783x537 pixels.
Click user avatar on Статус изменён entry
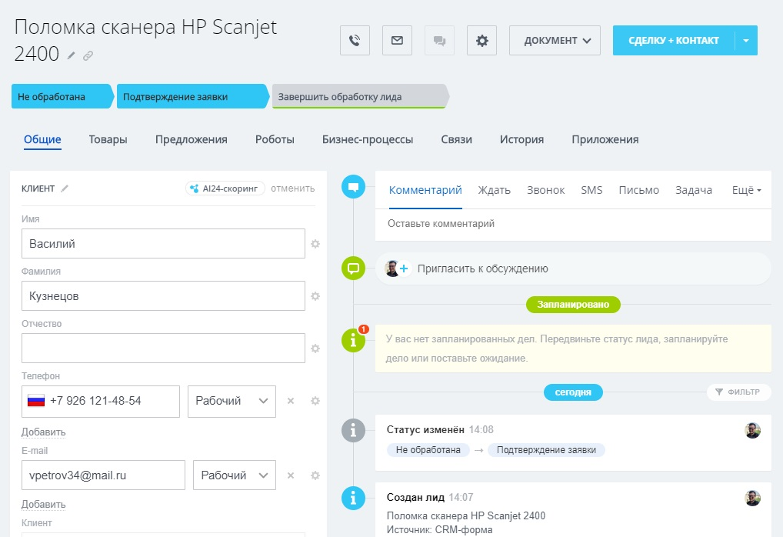(752, 430)
